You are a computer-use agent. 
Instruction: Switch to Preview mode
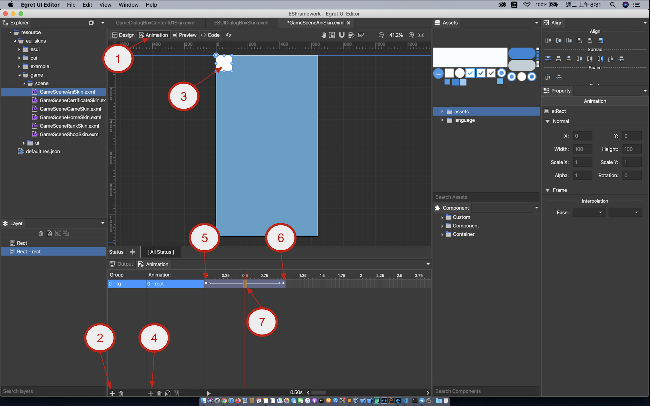pyautogui.click(x=184, y=35)
